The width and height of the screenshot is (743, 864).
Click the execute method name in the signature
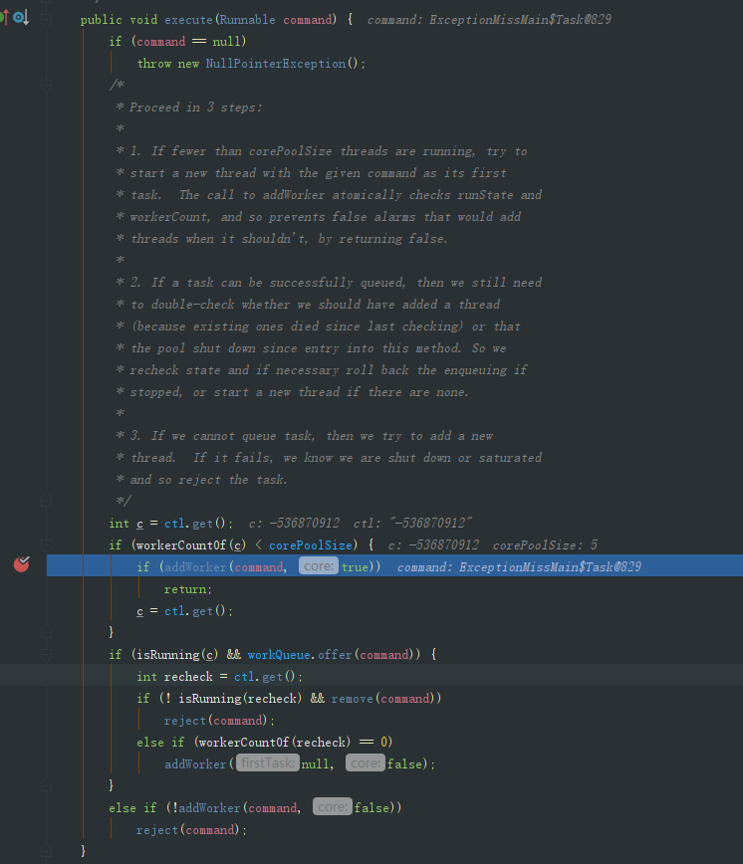tap(188, 20)
